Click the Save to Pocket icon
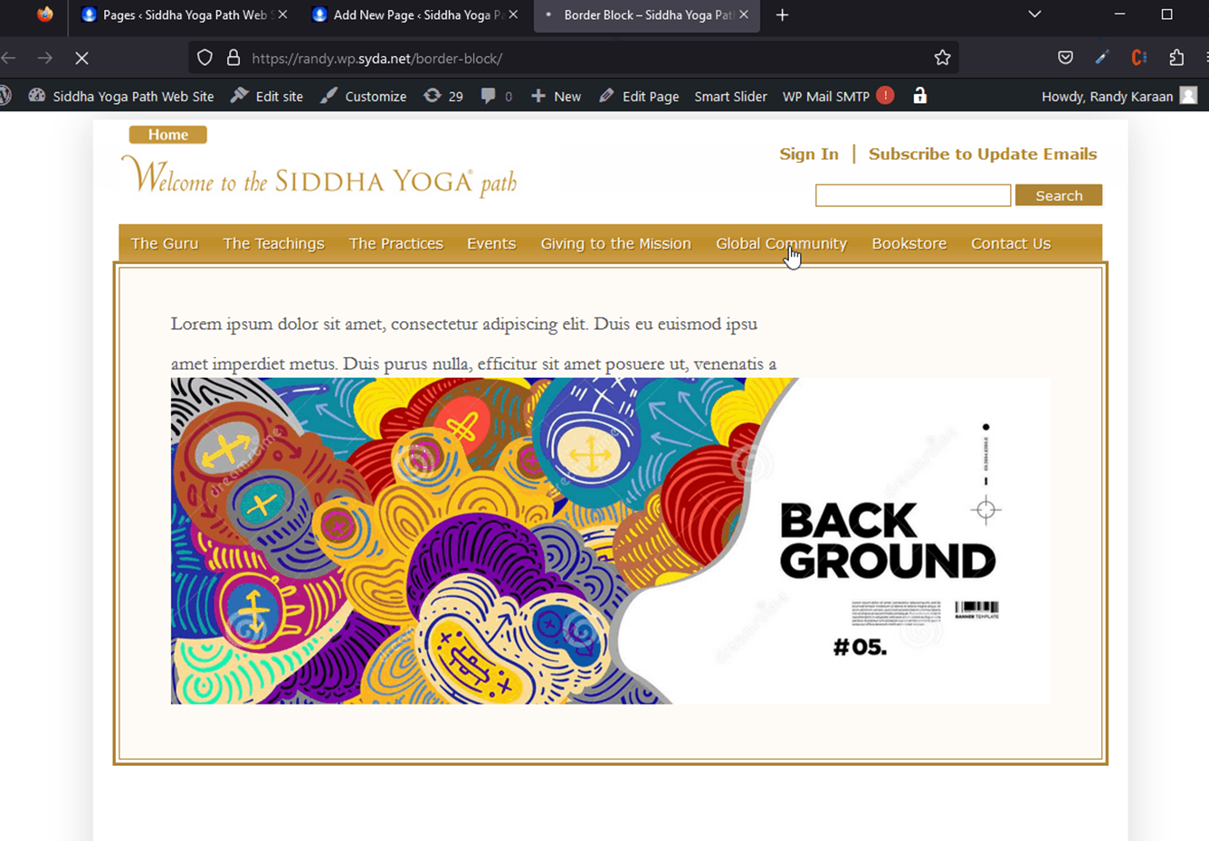 click(x=1065, y=58)
